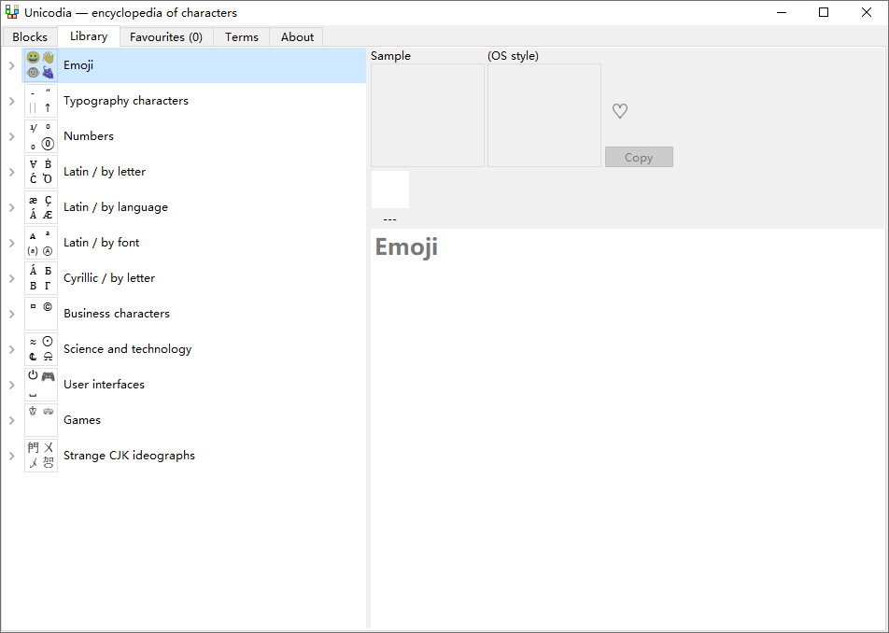This screenshot has width=889, height=633.
Task: Click the User interfaces category icon
Action: tap(40, 385)
